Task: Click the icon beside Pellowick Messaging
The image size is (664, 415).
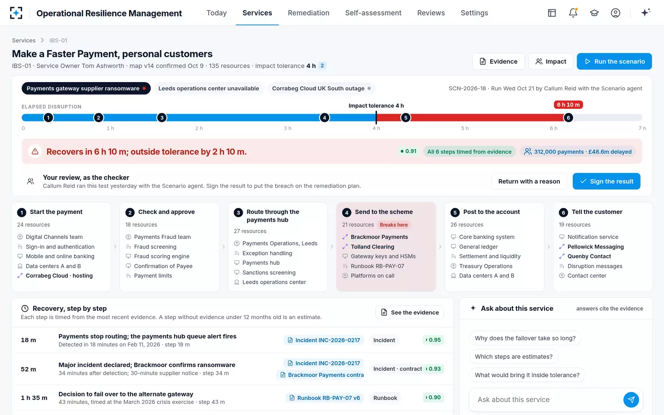Action: (562, 247)
